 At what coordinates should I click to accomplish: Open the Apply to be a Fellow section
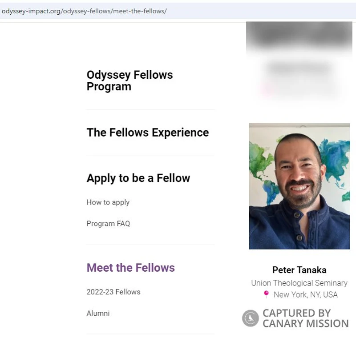[138, 178]
